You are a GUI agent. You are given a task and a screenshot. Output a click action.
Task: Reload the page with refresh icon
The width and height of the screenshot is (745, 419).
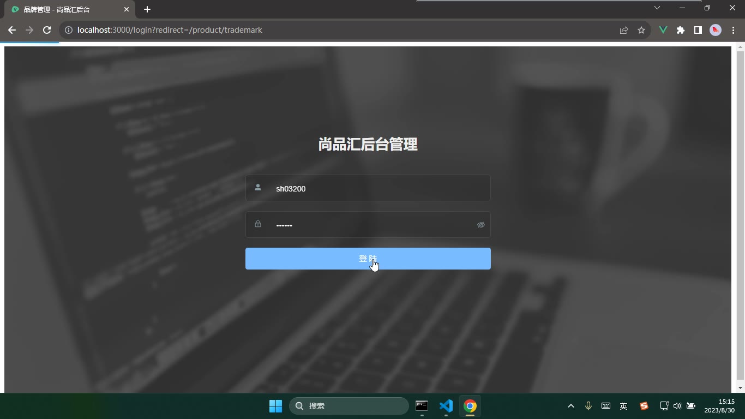47,30
